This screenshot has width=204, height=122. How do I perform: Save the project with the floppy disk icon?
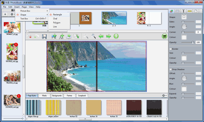point(44,37)
